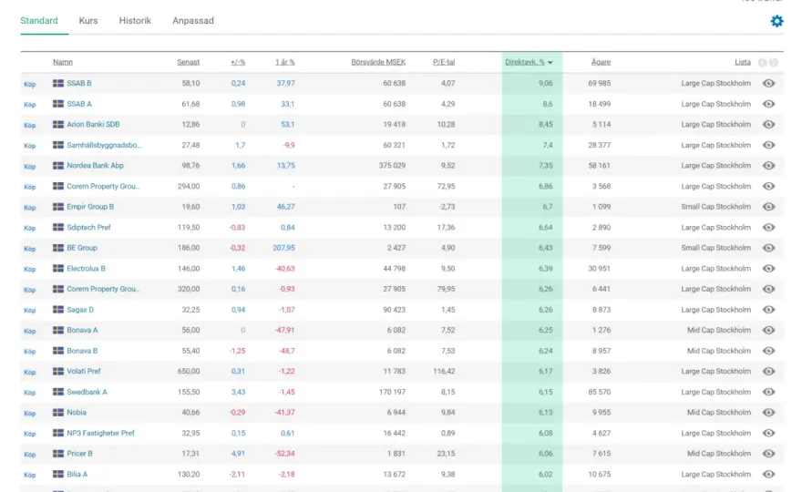Open Swedbank A stock link
802x492 pixels.
pyautogui.click(x=87, y=392)
